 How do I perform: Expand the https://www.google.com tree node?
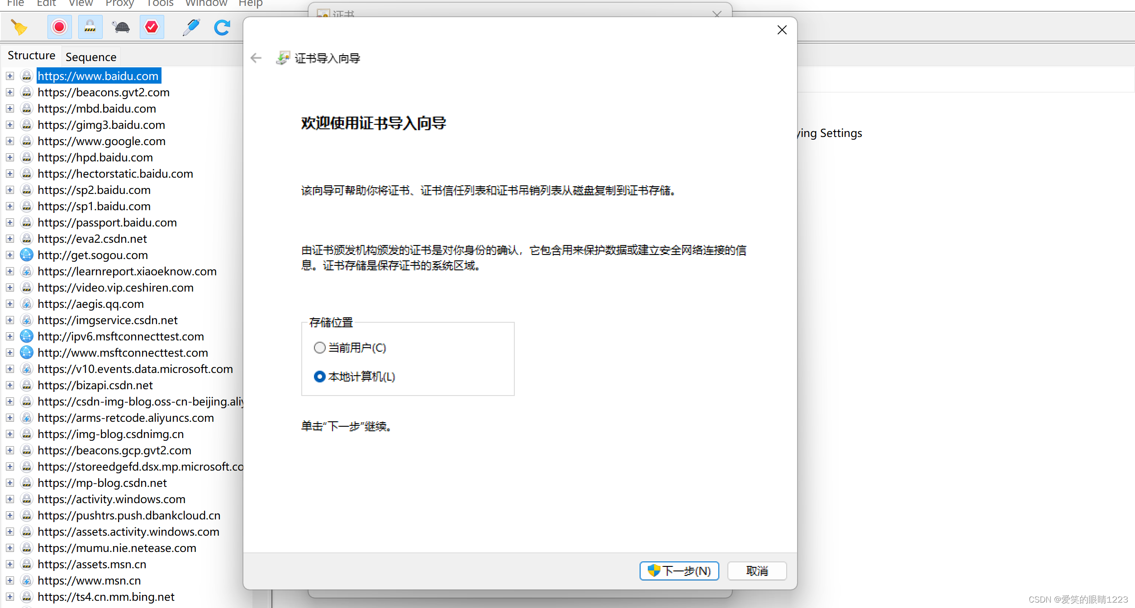(x=10, y=141)
